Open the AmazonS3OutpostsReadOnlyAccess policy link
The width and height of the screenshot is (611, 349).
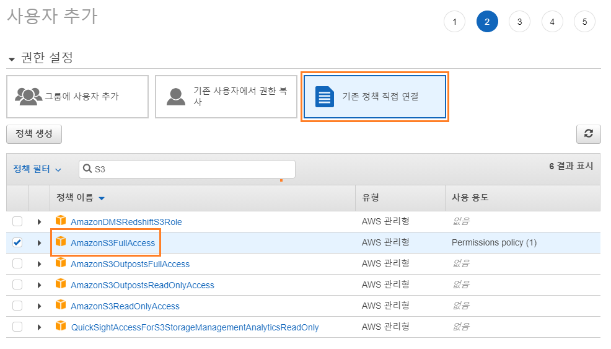click(x=143, y=285)
